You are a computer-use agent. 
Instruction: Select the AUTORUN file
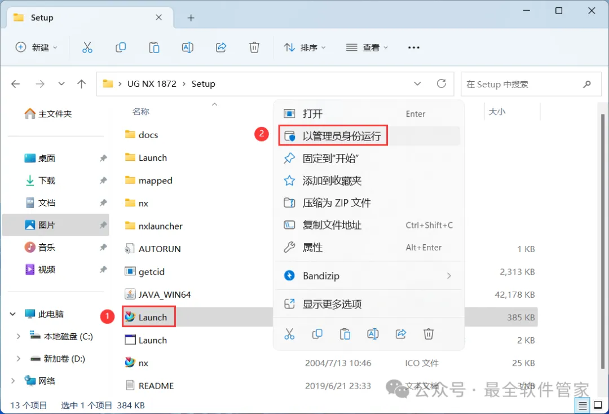pyautogui.click(x=153, y=249)
